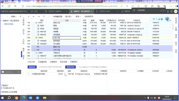Click the 查询并应用 button
This screenshot has width=179, height=101.
coord(71,67)
